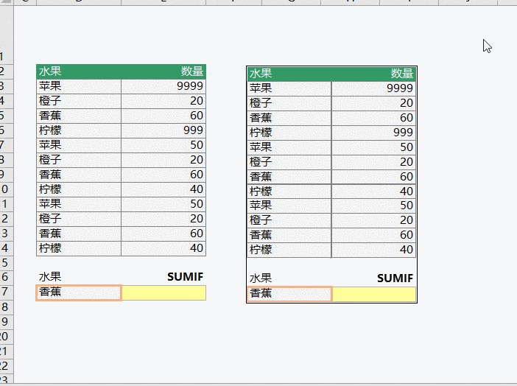Screen dimensions: 517x386
Task: Select the bottom-row 40 cell of the left table
Action: point(163,248)
